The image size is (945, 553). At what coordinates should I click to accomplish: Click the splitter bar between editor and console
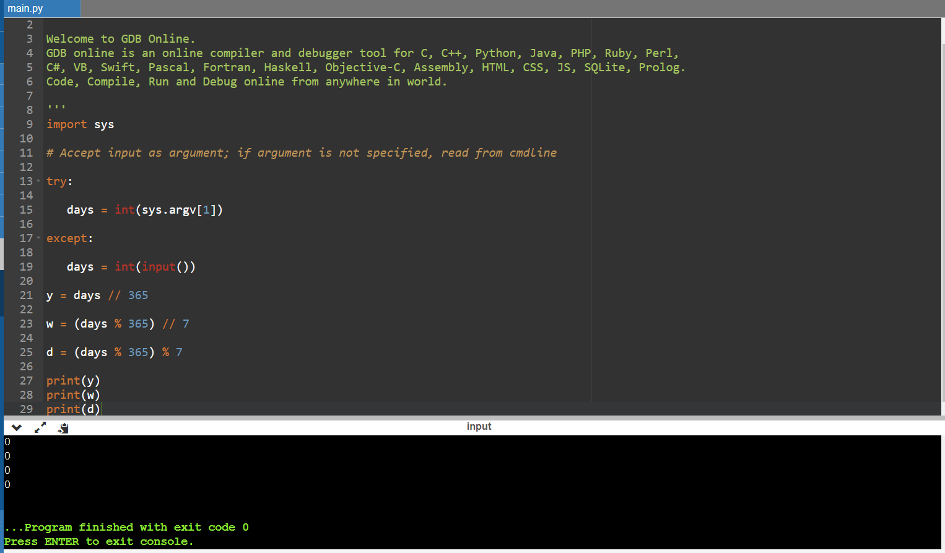472,418
